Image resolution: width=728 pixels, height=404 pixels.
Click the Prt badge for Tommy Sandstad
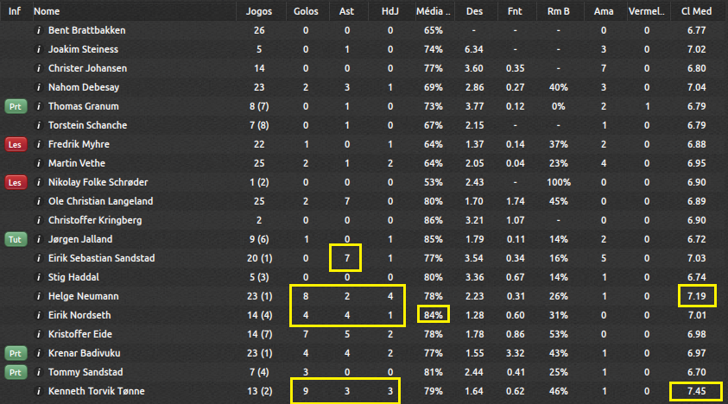[15, 372]
